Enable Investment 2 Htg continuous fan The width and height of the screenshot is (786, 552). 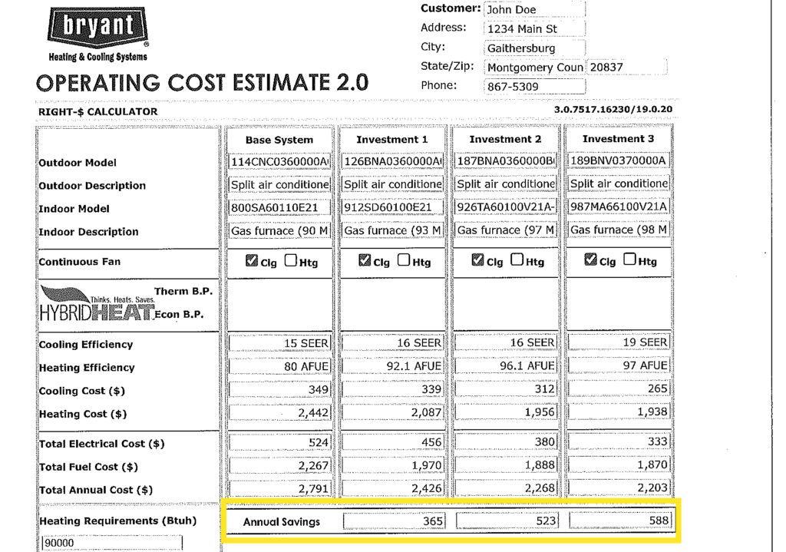coord(517,259)
